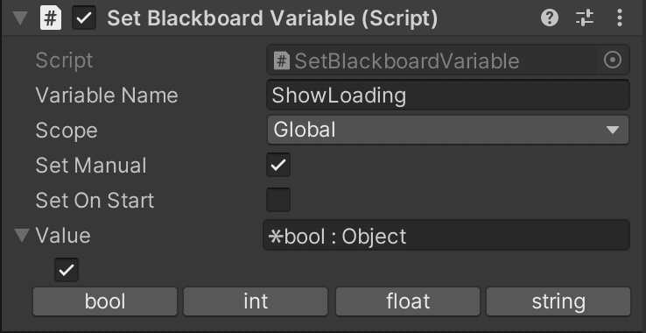This screenshot has height=333, width=646.
Task: Click the object picker circle for Script
Action: (612, 60)
